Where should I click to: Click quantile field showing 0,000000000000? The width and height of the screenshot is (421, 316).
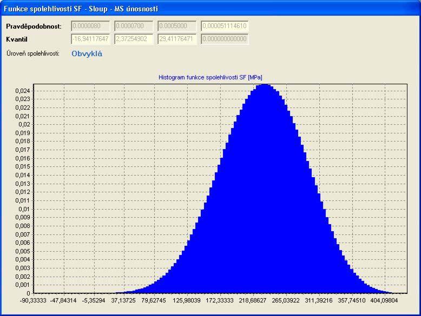225,39
